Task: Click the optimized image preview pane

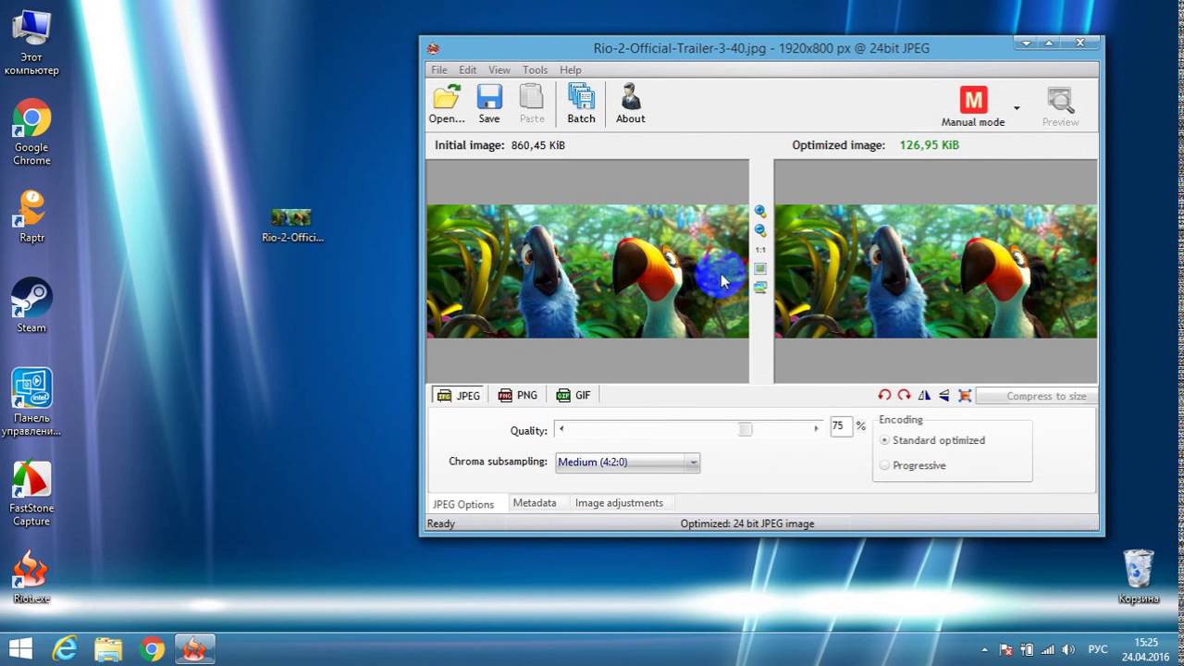Action: (x=936, y=271)
